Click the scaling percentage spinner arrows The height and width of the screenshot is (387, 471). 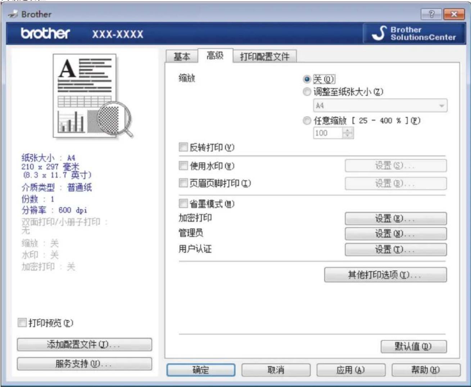point(348,133)
